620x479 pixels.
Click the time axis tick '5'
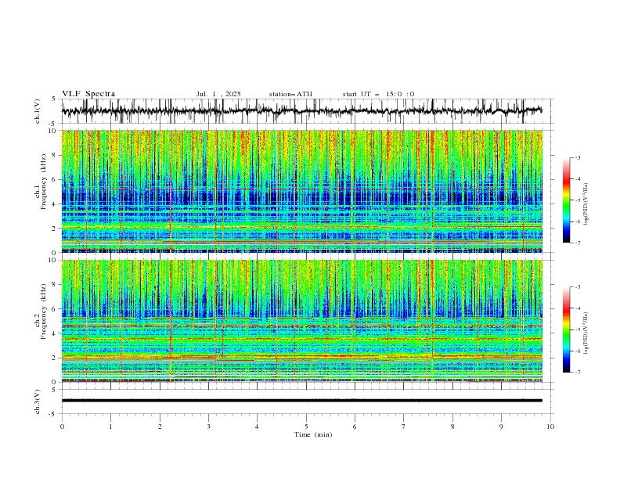[x=306, y=427]
